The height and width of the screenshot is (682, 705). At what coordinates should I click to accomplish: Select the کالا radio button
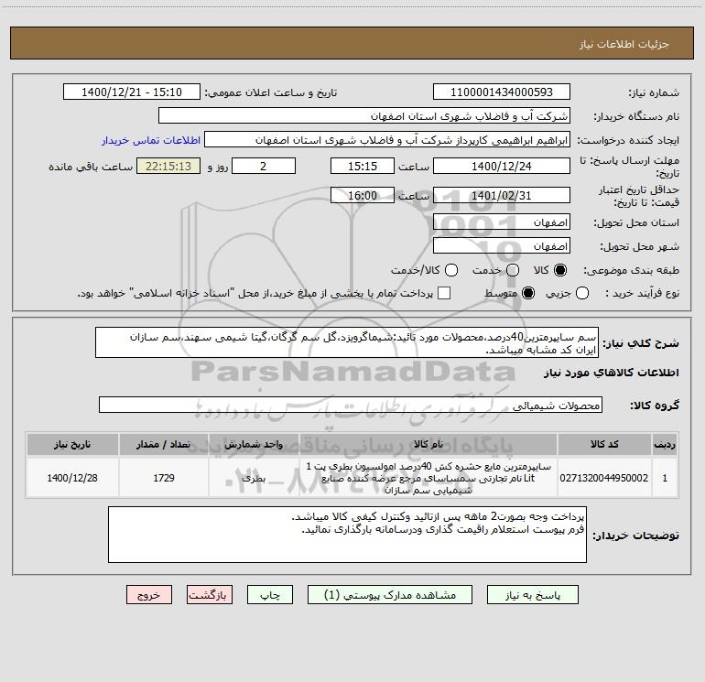pyautogui.click(x=560, y=270)
